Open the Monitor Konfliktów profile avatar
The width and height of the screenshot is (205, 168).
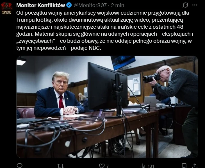point(6,8)
